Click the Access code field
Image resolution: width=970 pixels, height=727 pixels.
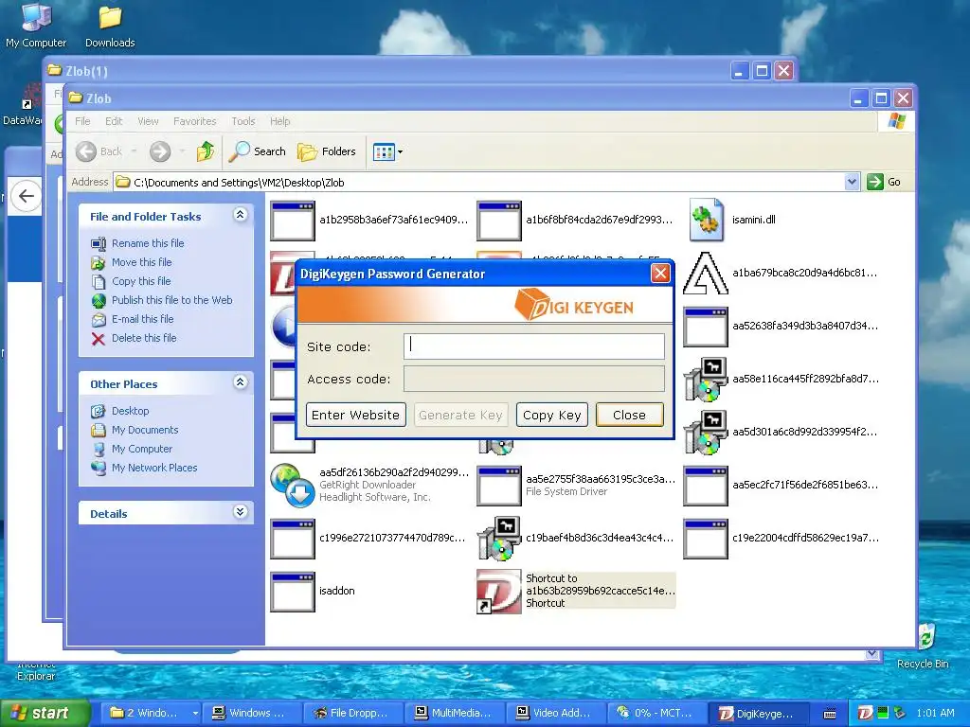tap(534, 379)
